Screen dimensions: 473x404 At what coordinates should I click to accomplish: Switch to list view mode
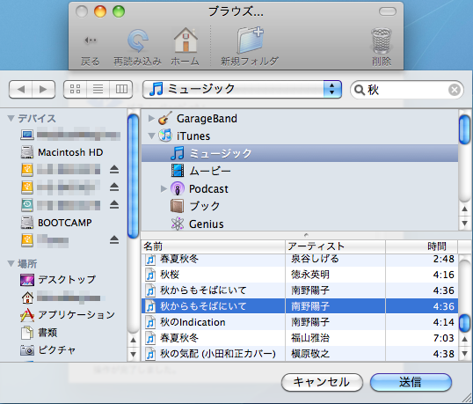click(98, 89)
